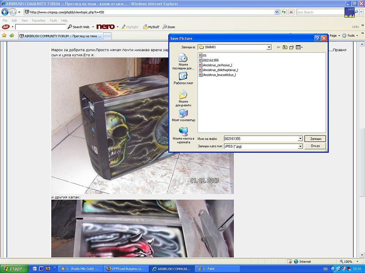The image size is (365, 273).
Task: Open the Help menu
Action: (64, 20)
